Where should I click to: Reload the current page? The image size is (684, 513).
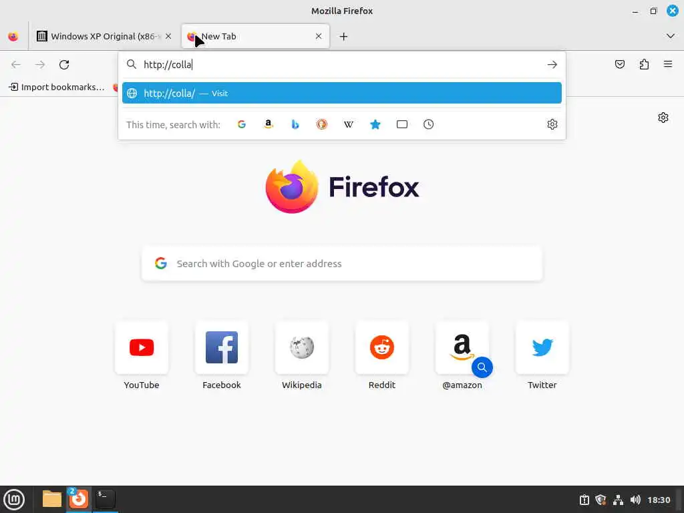(x=64, y=65)
